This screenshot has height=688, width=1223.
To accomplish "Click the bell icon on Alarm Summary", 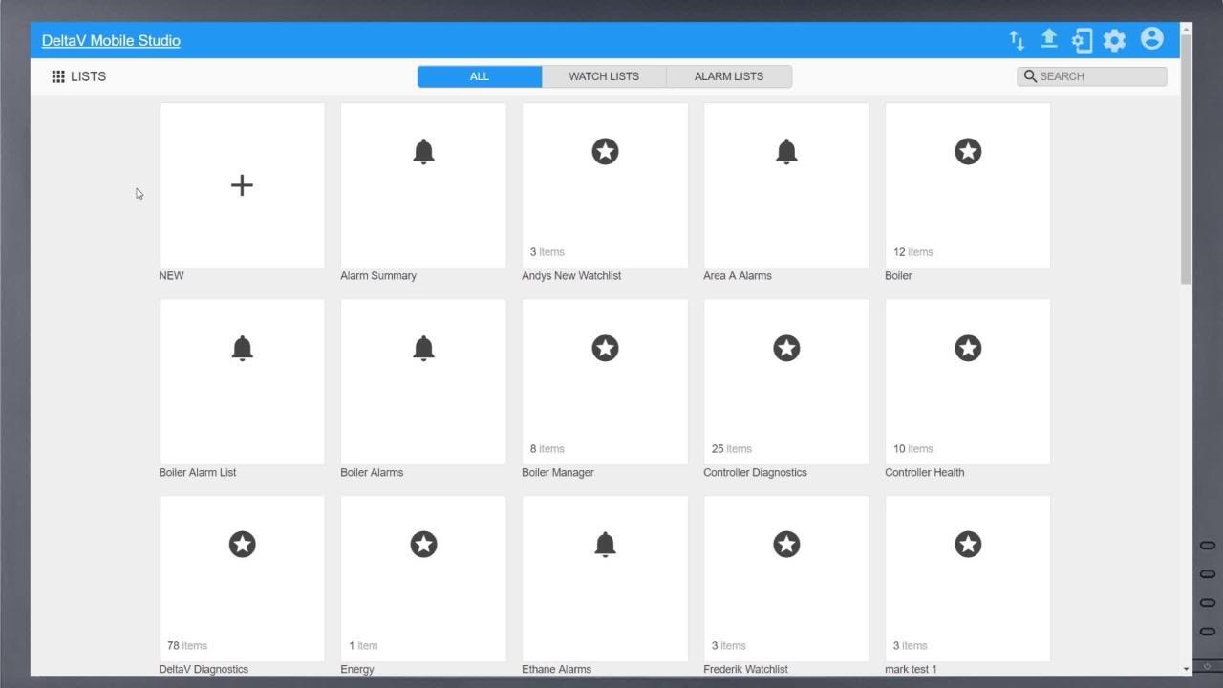I will pos(423,151).
